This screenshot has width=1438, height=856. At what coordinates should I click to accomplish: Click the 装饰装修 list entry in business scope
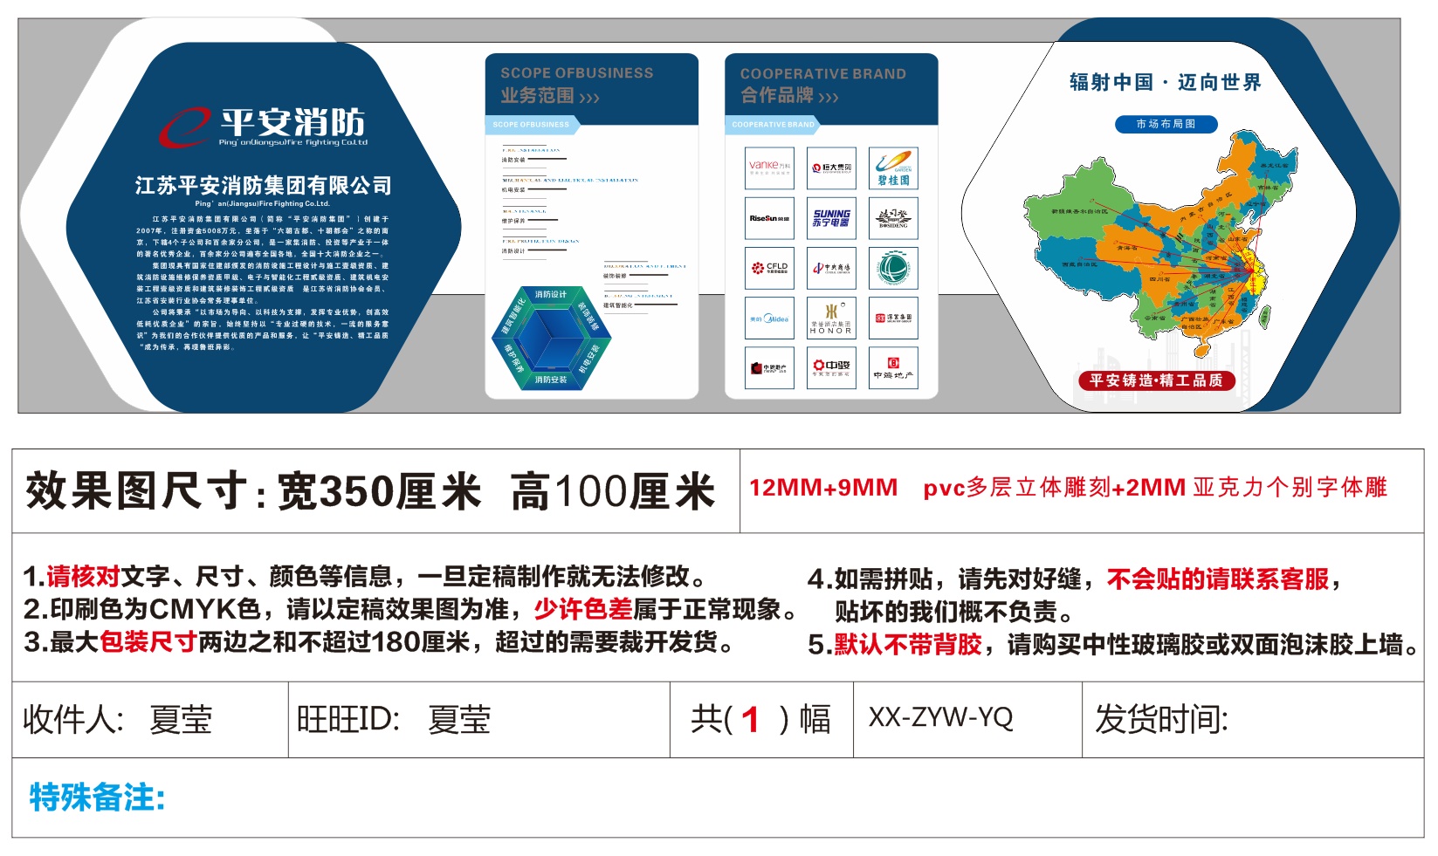[x=615, y=276]
